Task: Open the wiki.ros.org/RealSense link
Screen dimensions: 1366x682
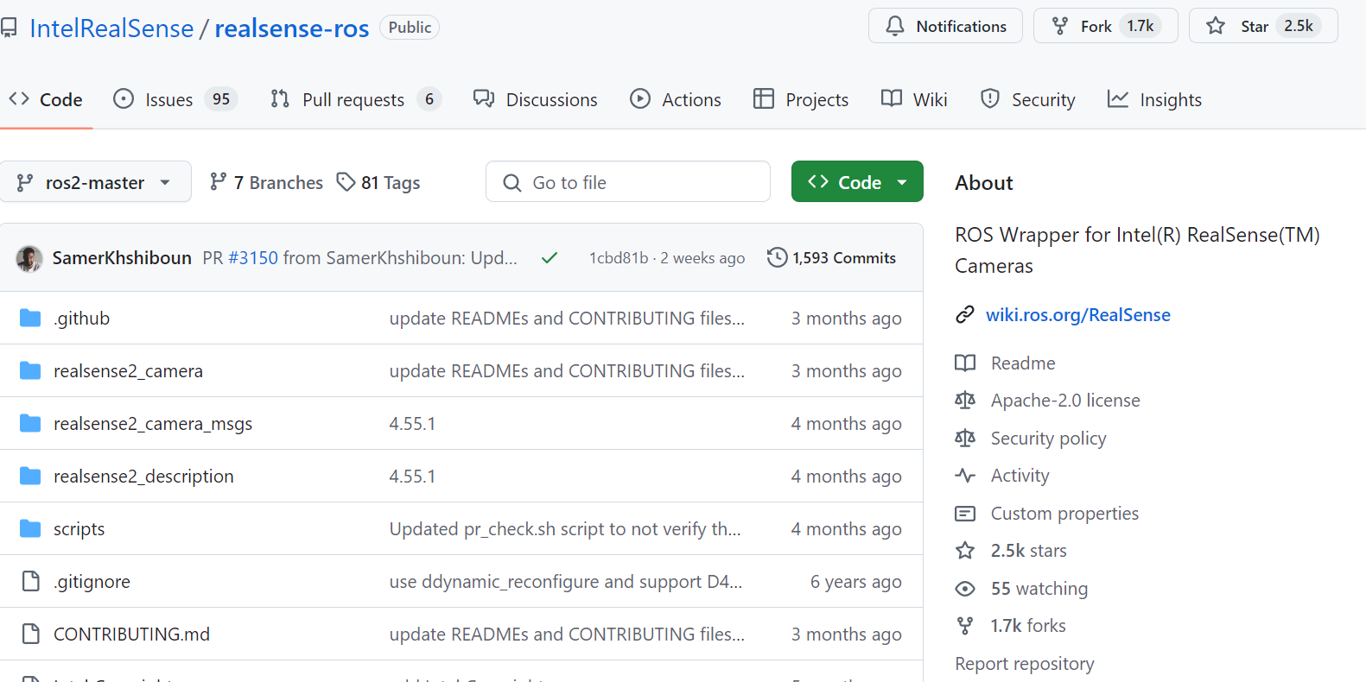Action: 1078,315
